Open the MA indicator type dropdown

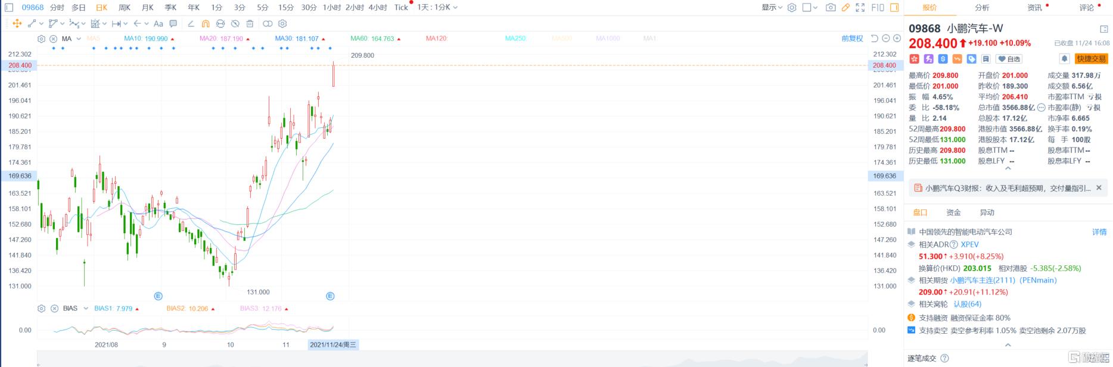coord(79,39)
